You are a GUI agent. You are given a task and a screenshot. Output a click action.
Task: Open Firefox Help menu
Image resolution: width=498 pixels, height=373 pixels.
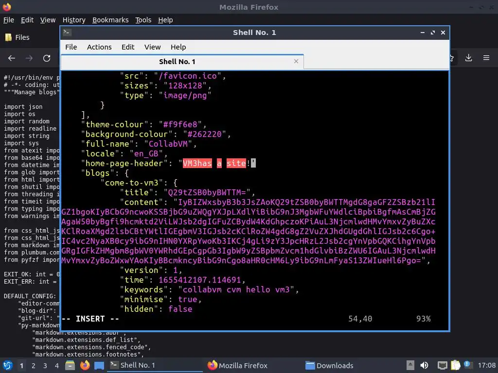[165, 20]
